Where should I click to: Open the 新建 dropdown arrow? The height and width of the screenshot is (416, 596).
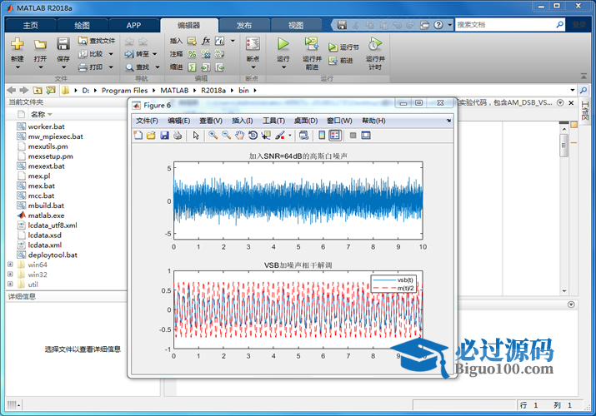tap(18, 67)
